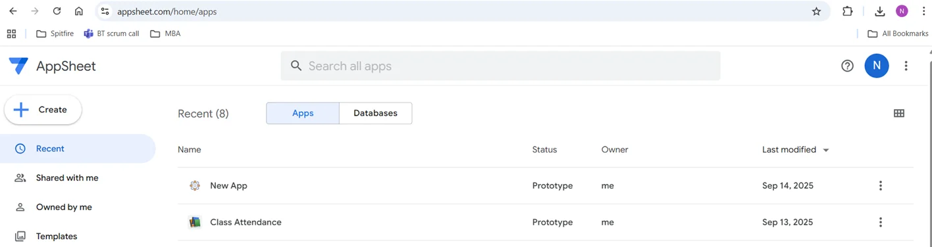Click Sep 13, 2025 date
This screenshot has width=932, height=247.
(788, 222)
